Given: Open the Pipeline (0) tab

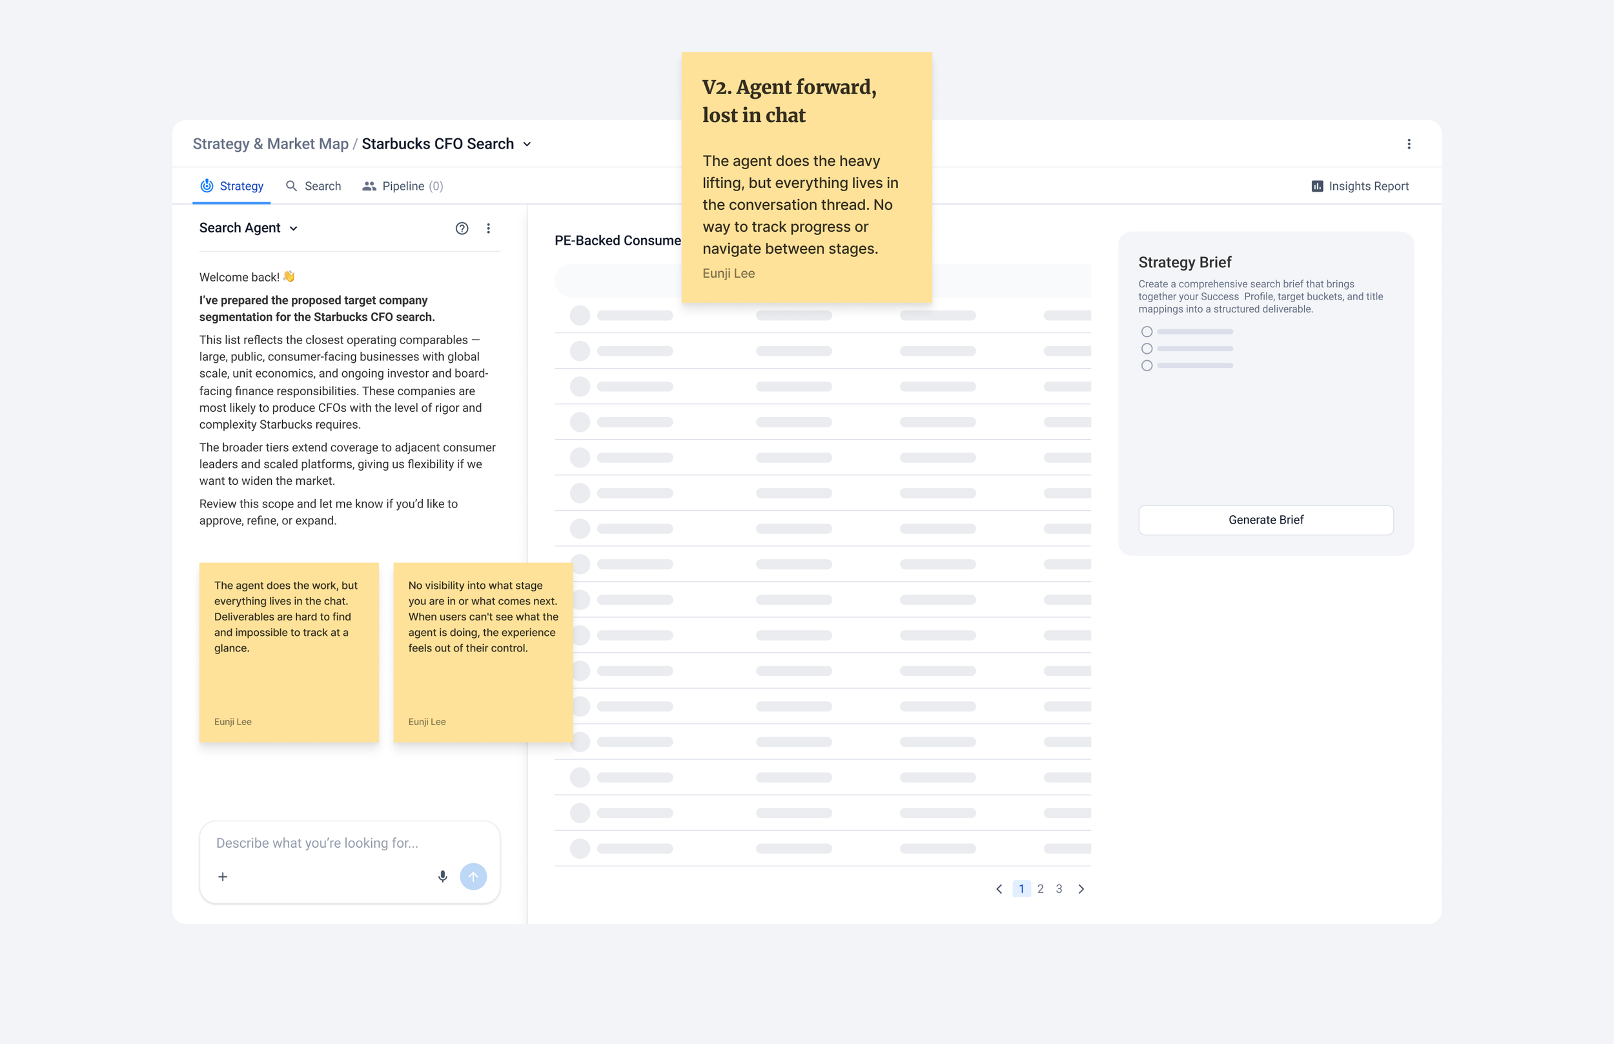Looking at the screenshot, I should pyautogui.click(x=403, y=187).
